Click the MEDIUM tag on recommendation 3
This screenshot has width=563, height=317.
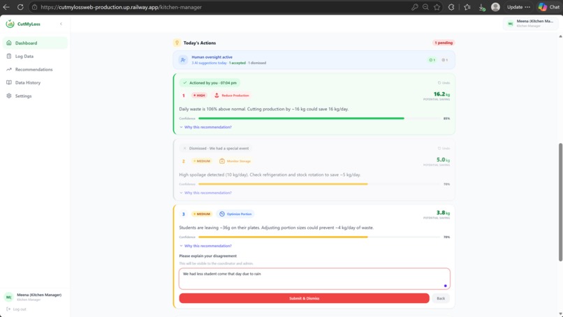tap(202, 214)
